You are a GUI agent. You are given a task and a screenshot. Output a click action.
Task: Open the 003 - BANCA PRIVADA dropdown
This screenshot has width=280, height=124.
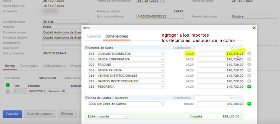pos(126,70)
